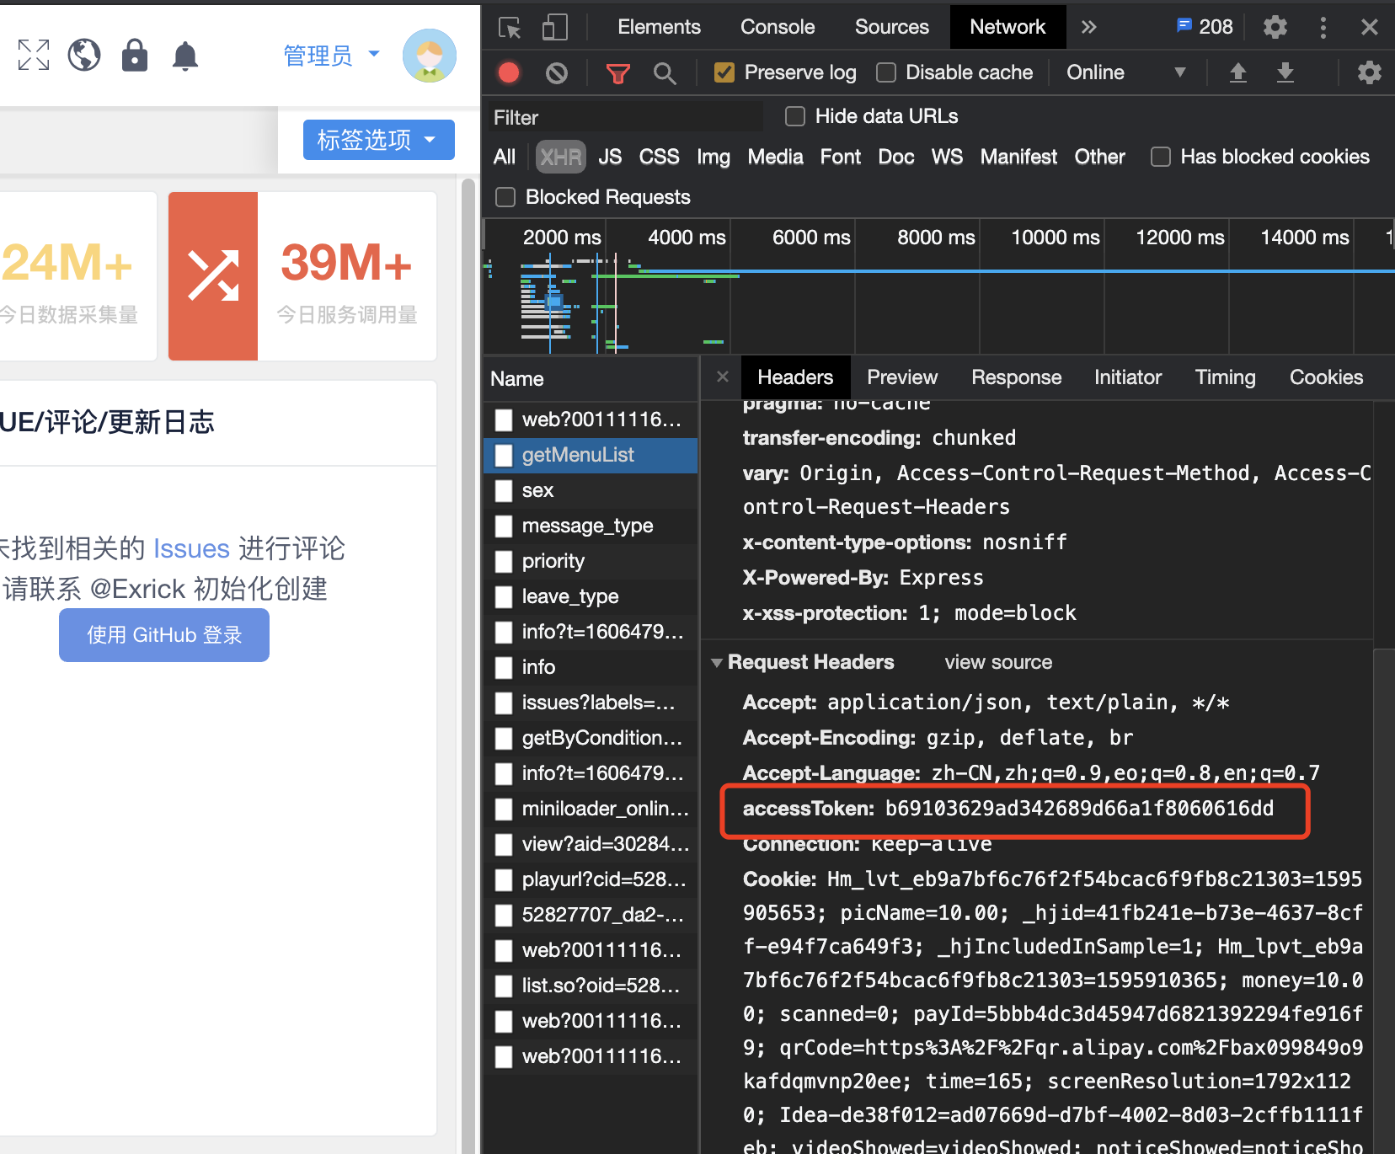The height and width of the screenshot is (1154, 1395).
Task: Select the inspect element cursor icon
Action: click(x=510, y=28)
